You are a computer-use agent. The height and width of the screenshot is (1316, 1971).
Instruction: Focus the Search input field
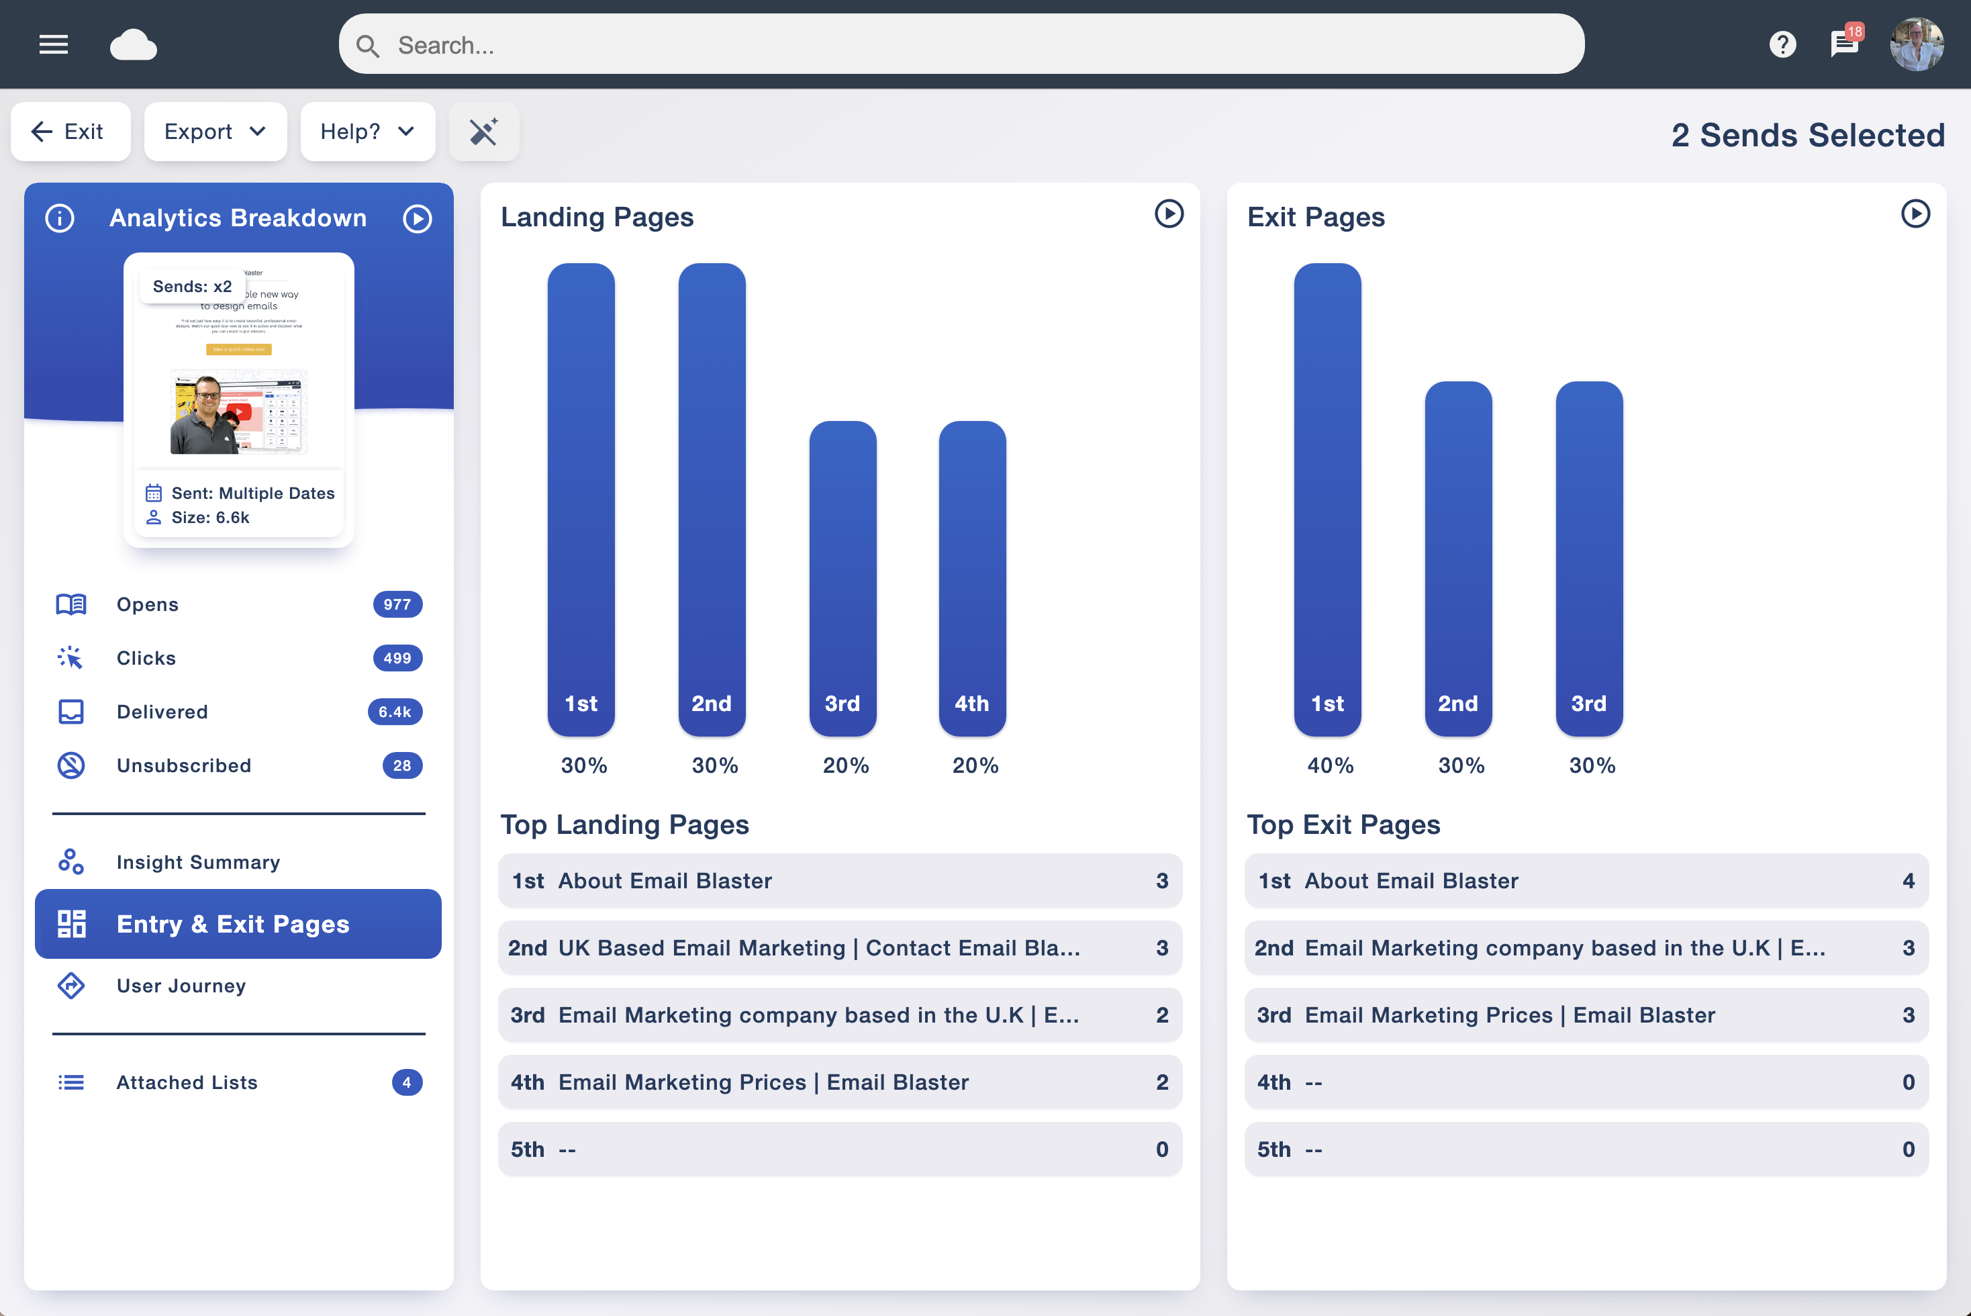(x=961, y=44)
